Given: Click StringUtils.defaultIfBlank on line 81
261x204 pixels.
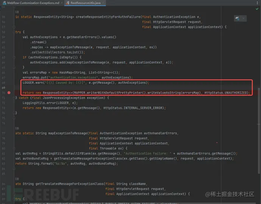Looking at the screenshot, I should (67, 154).
